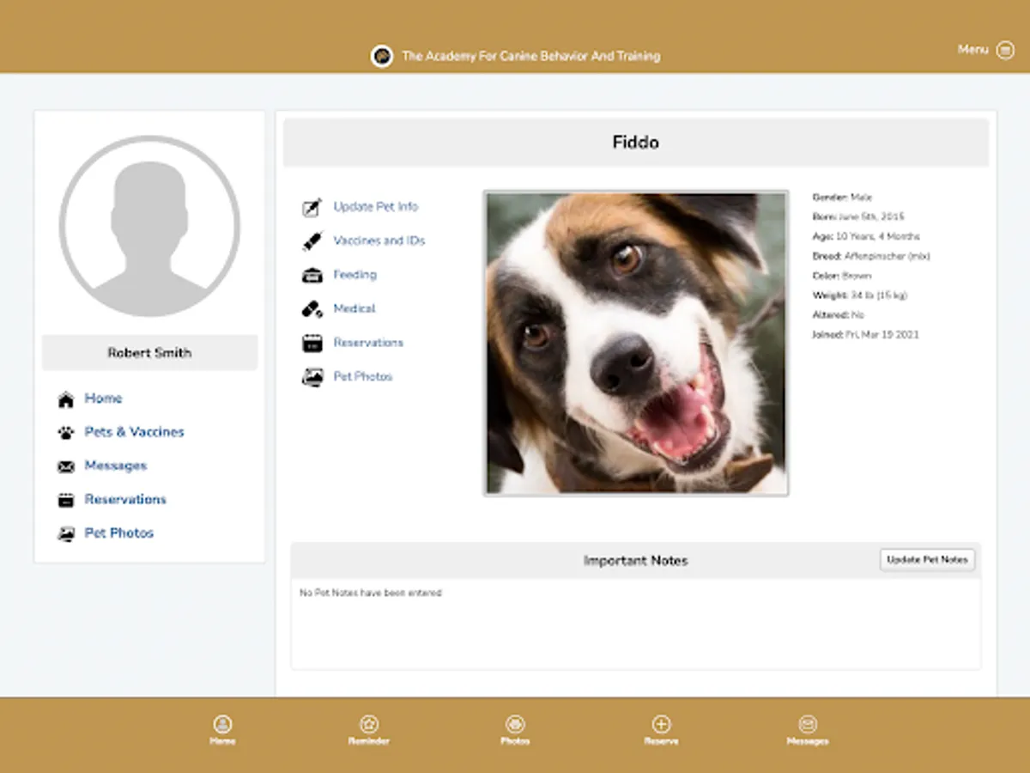Click the Home icon in the bottom bar
This screenshot has height=773, width=1030.
222,724
